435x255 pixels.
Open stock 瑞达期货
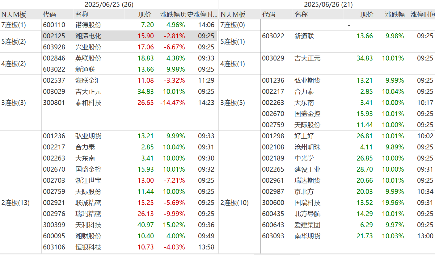pos(307,181)
